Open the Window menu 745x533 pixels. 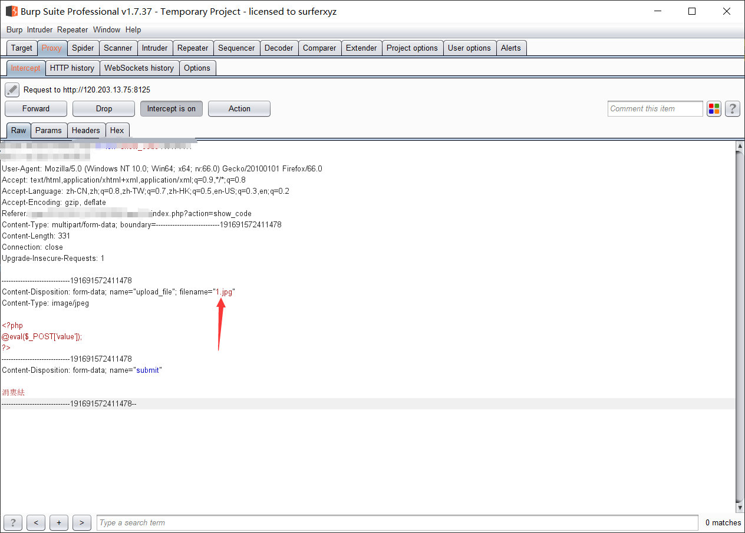tap(107, 29)
